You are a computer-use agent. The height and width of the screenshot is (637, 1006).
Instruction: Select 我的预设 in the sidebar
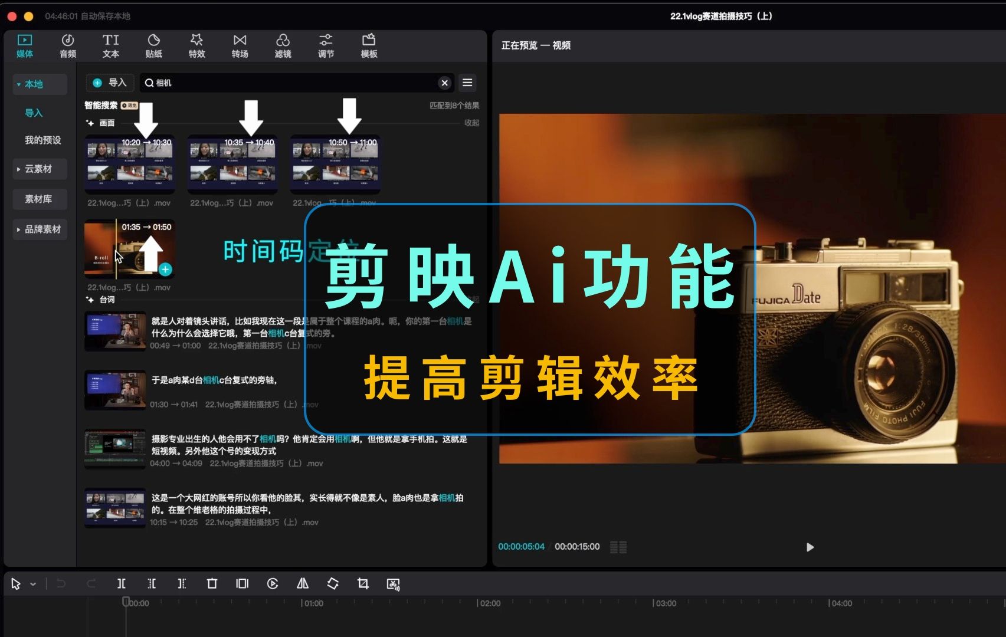42,140
